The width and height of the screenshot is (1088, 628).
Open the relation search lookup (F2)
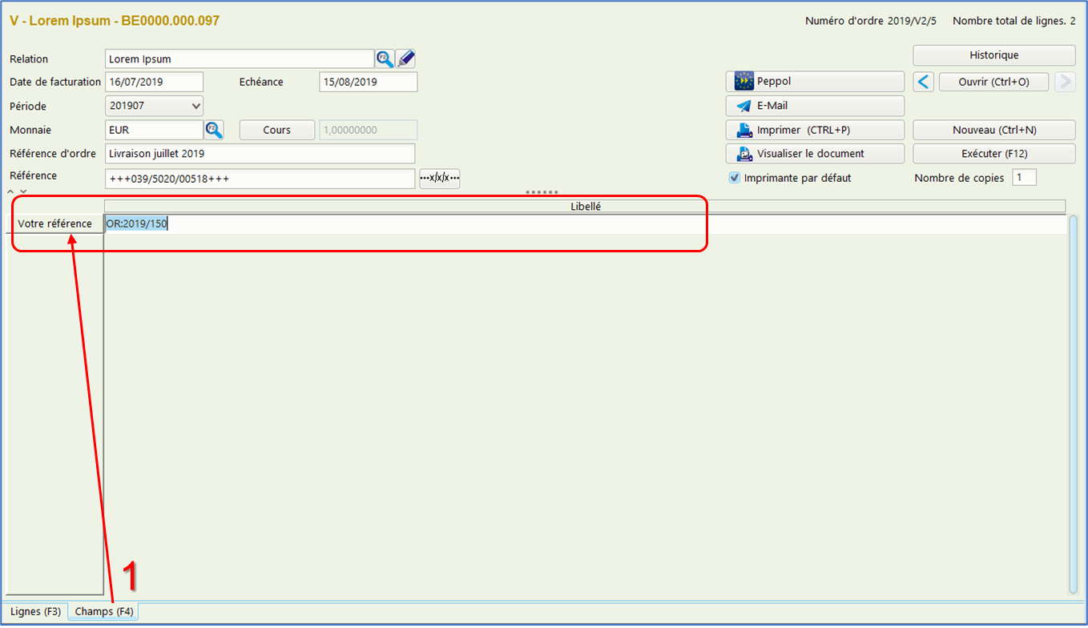point(385,58)
